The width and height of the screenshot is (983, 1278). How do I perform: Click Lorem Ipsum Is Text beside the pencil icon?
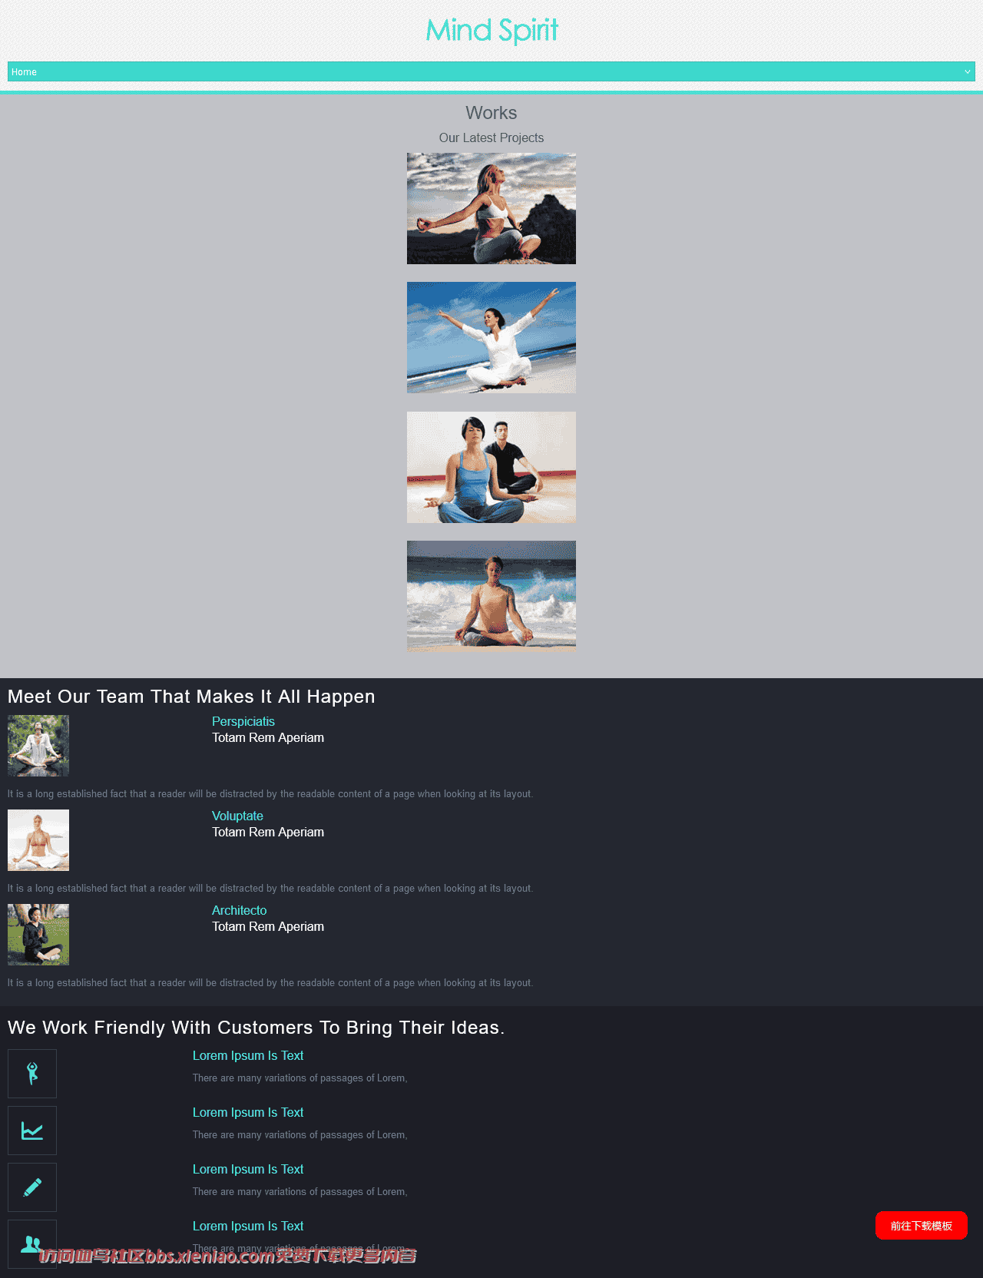pos(248,1169)
